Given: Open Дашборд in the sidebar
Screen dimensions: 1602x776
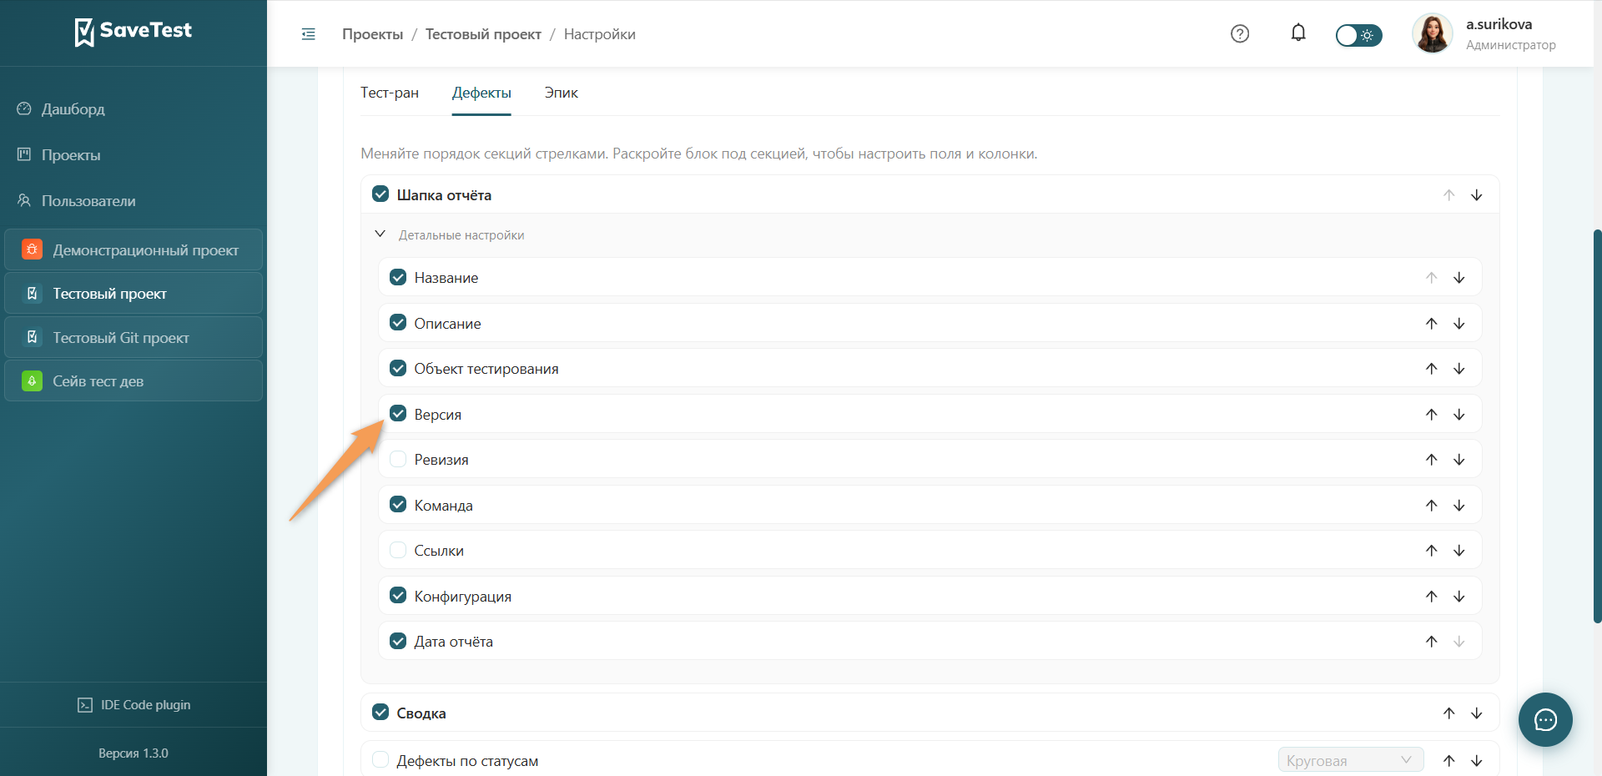Looking at the screenshot, I should 73,109.
